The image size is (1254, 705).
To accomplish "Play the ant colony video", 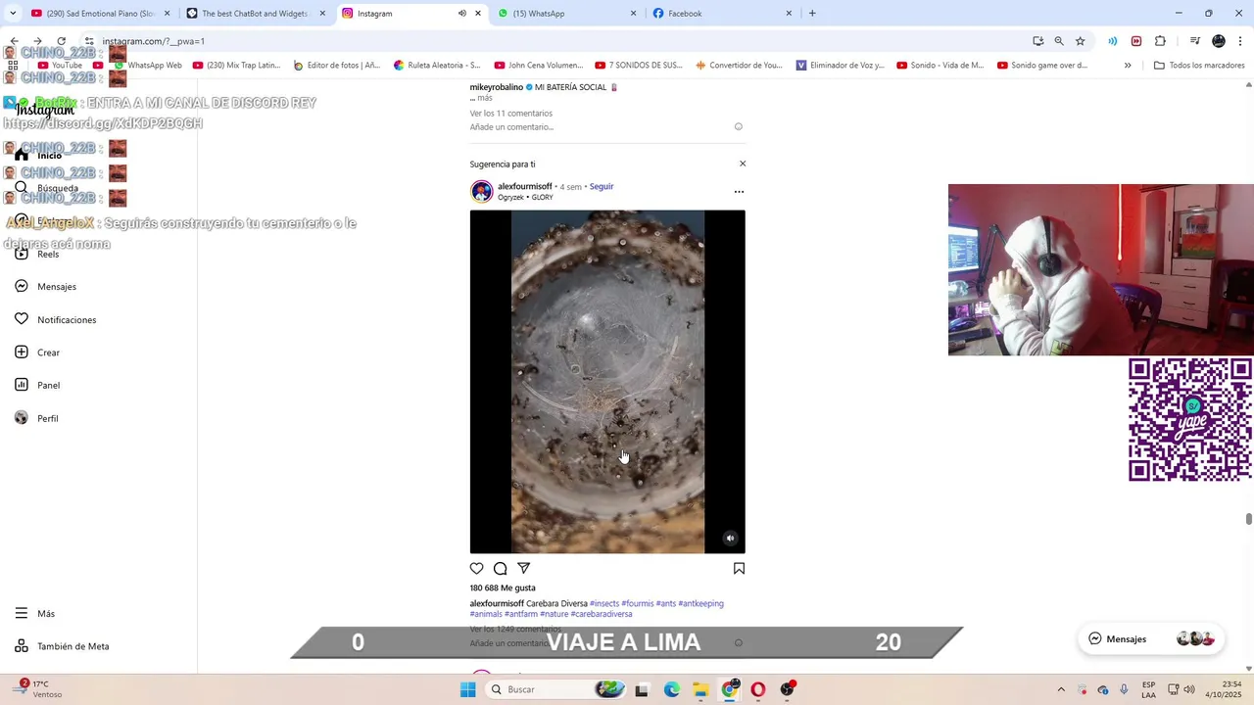I will click(607, 382).
